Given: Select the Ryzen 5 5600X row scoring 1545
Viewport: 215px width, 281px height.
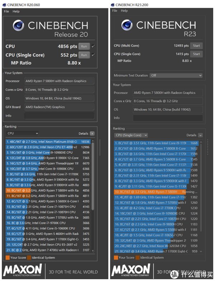Looking at the screenshot, I should pyautogui.click(x=156, y=159).
